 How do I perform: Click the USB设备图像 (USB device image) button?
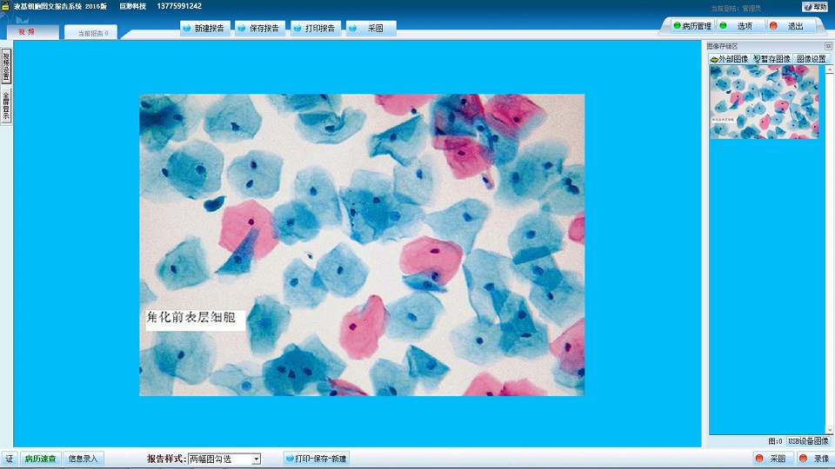(808, 441)
